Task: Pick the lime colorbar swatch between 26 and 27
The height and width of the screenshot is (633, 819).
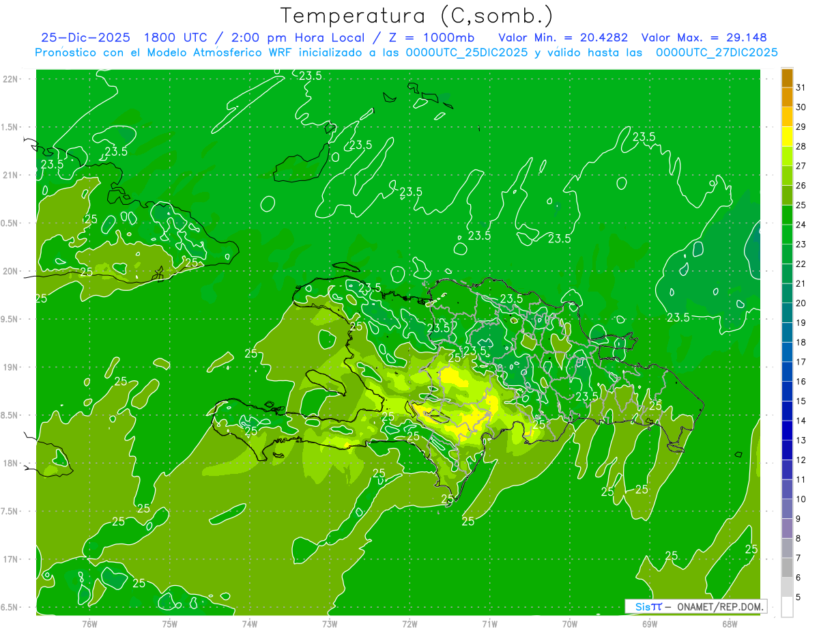Action: 787,176
